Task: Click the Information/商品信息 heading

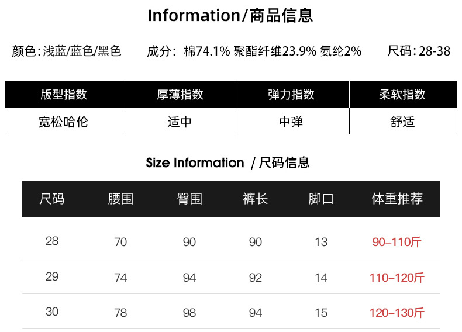Action: pyautogui.click(x=230, y=16)
